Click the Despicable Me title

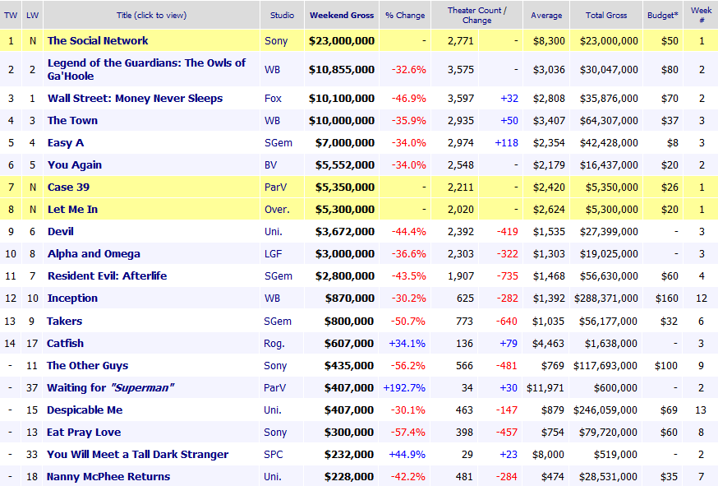85,410
